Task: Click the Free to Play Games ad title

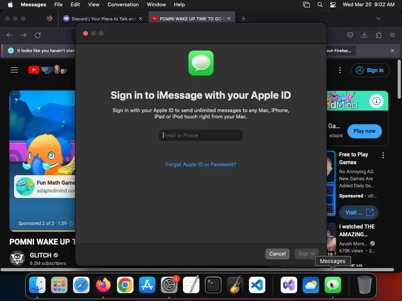Action: (354, 158)
